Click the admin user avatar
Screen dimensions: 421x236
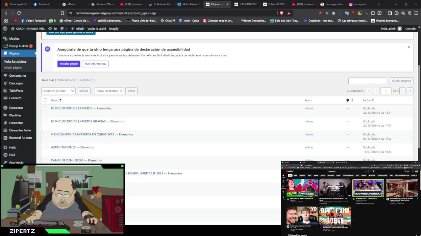(400, 29)
